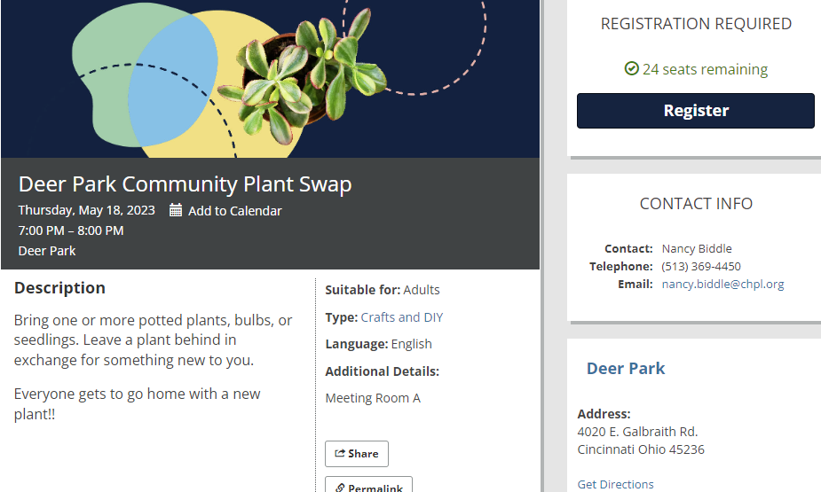This screenshot has width=821, height=492.
Task: Open the Deer Park branch heading link
Action: [x=626, y=369]
